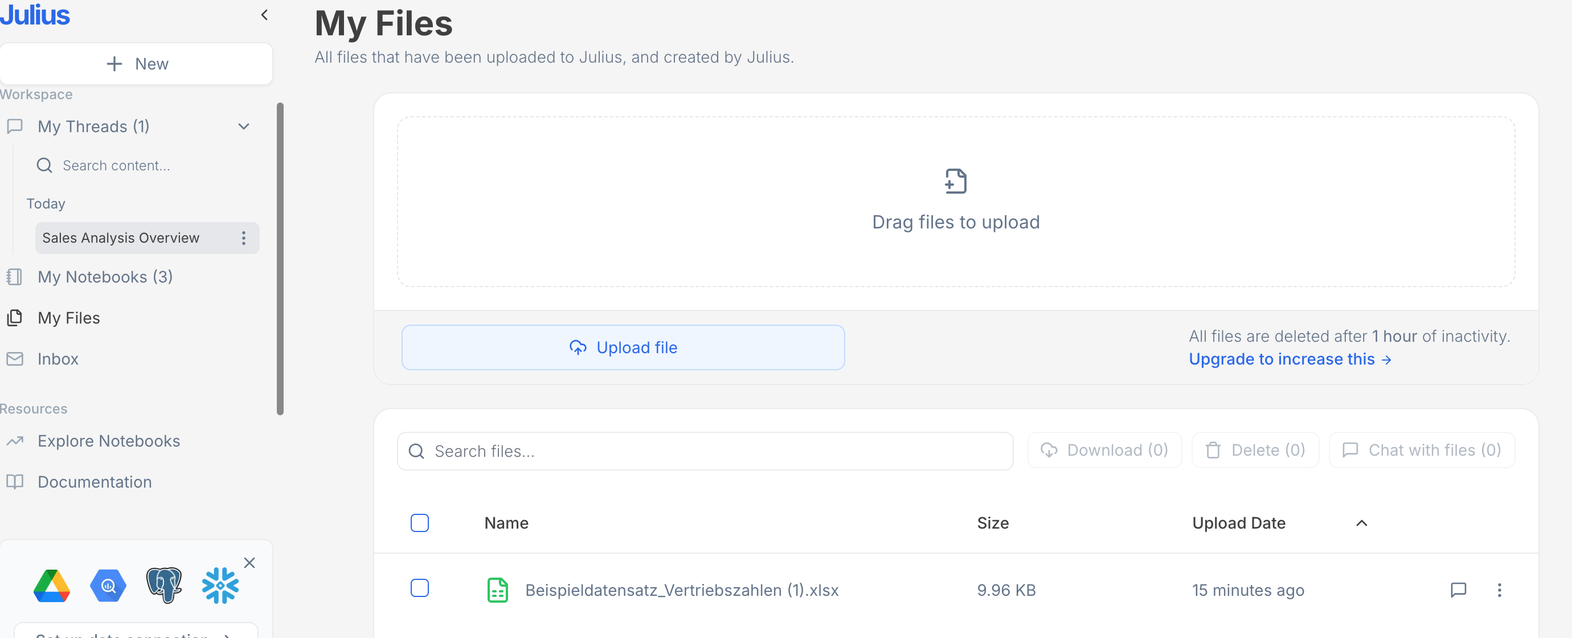This screenshot has width=1572, height=638.
Task: Toggle the select-all files checkbox
Action: click(420, 524)
